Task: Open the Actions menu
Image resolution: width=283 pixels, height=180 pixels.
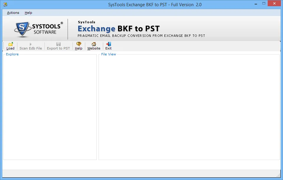Action: pyautogui.click(x=13, y=13)
